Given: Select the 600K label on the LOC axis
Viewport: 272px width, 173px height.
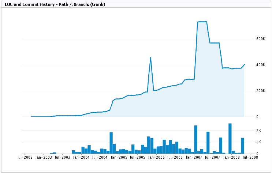Looking at the screenshot, I should click(x=260, y=39).
